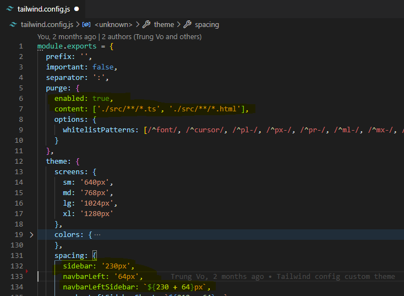This screenshot has width=404, height=296.
Task: Click the Tailwind file icon in the tab
Action: tap(10, 9)
